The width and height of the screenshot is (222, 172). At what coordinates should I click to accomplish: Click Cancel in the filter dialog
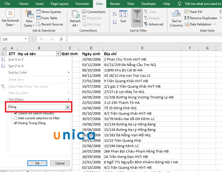coord(60,163)
